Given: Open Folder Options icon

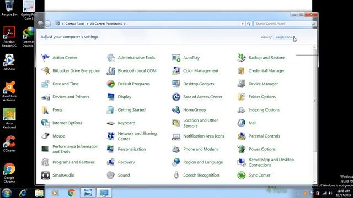Looking at the screenshot, I should [x=242, y=97].
